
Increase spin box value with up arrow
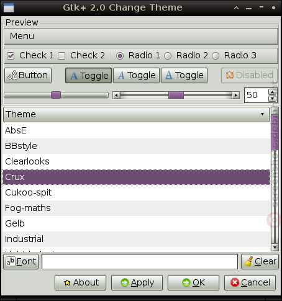coord(273,92)
